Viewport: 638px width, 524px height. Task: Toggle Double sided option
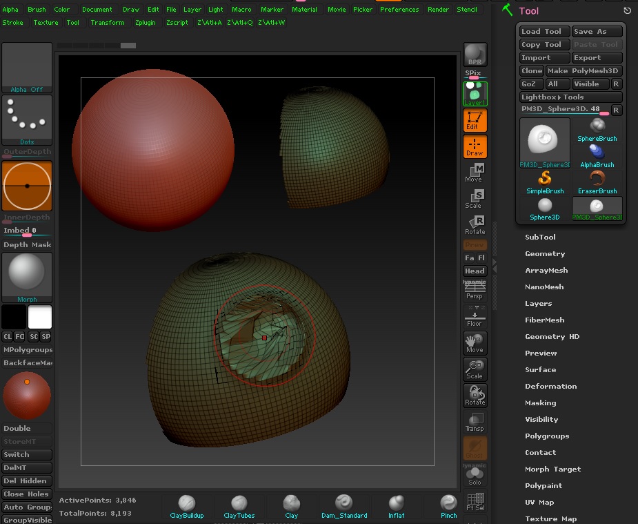coord(27,428)
